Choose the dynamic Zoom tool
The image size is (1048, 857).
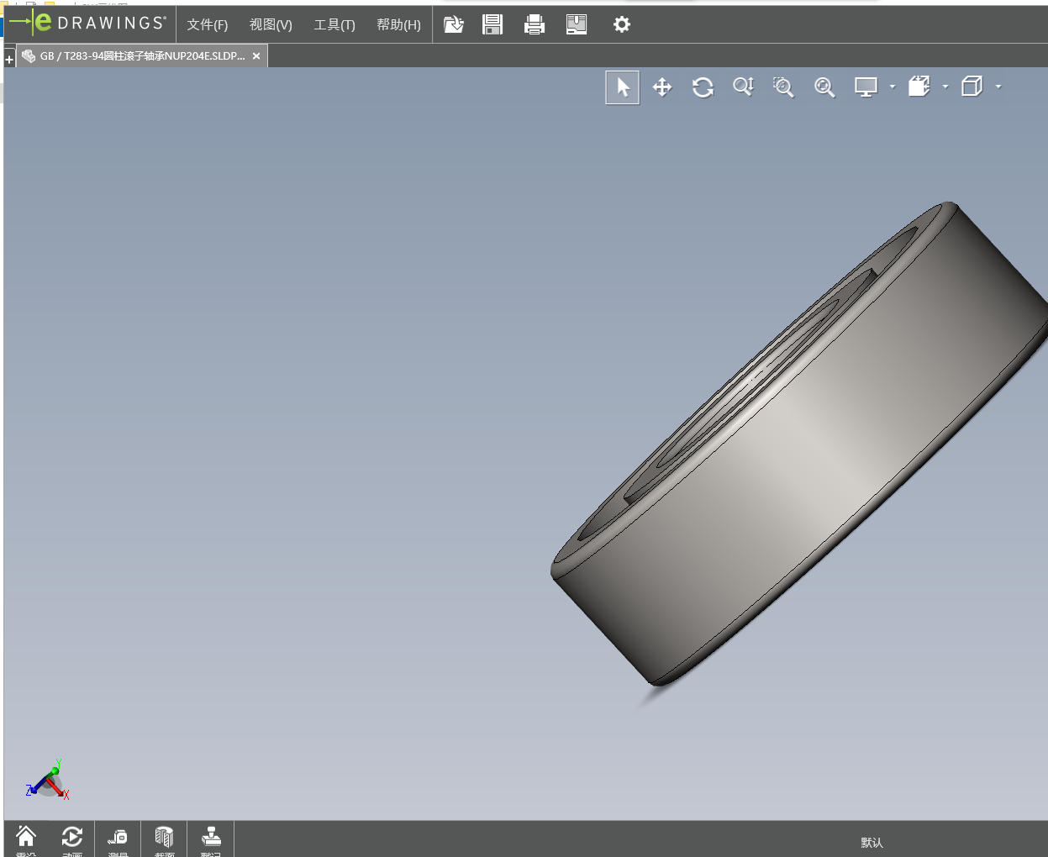743,87
